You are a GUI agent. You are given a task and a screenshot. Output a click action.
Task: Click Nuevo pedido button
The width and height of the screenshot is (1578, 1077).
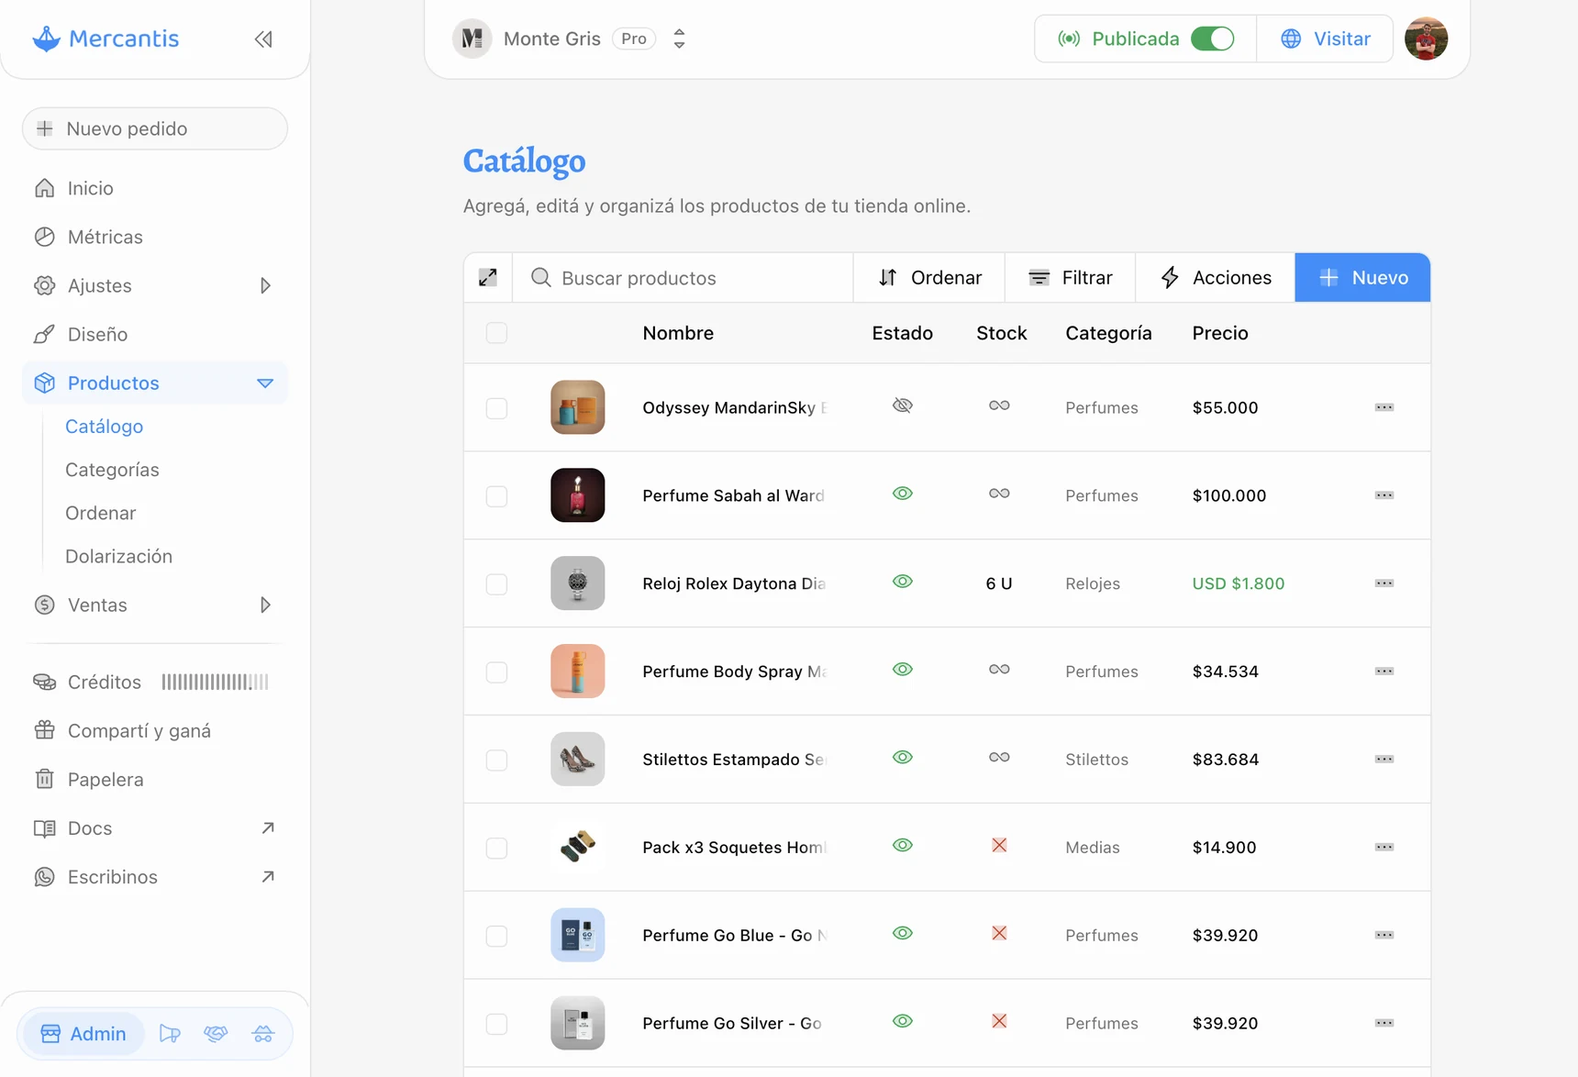(x=155, y=128)
